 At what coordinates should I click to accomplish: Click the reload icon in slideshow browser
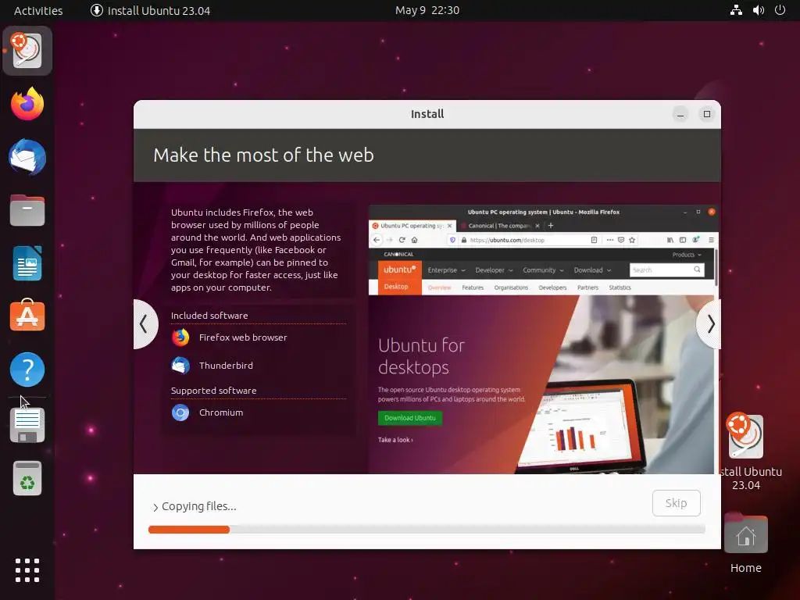[402, 240]
